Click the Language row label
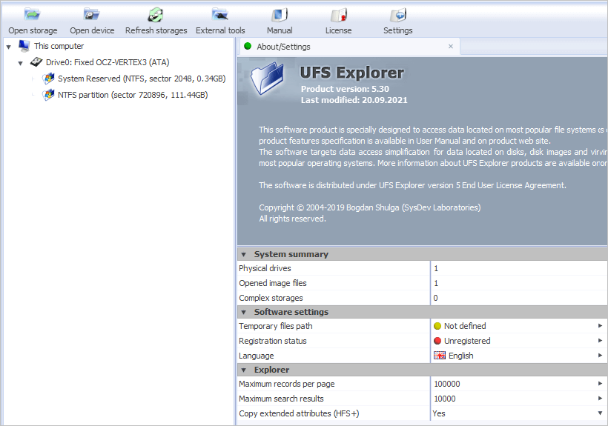This screenshot has width=608, height=426. coord(257,356)
